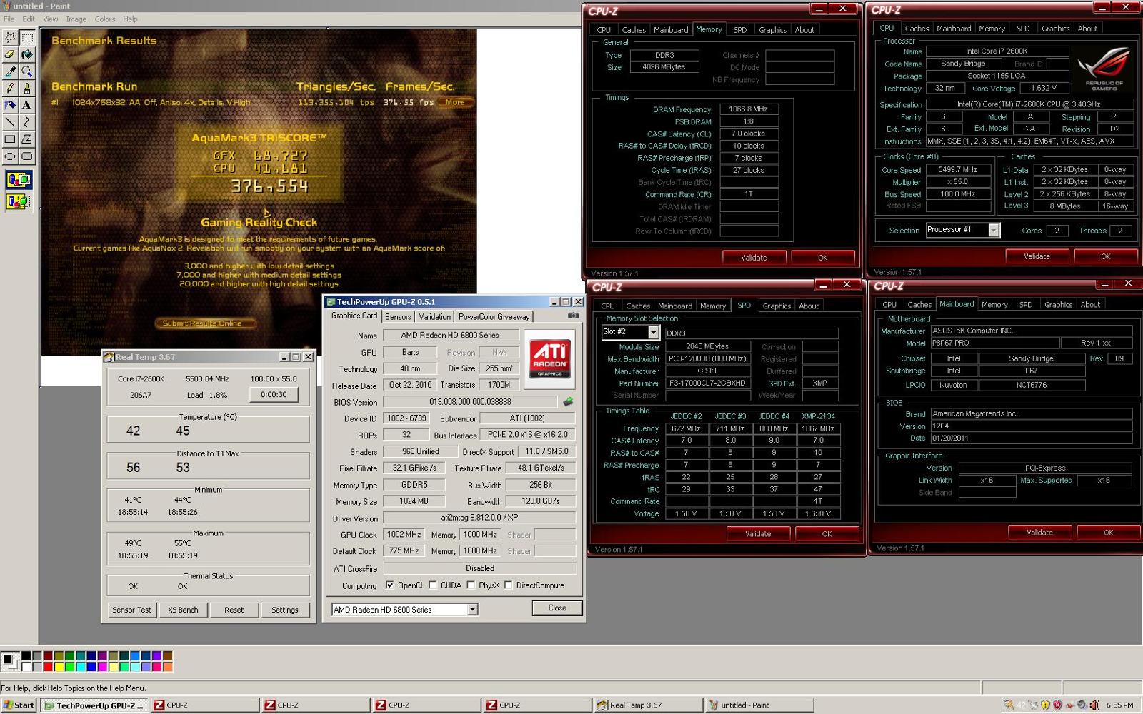
Task: Switch to Real Temp 3.67 taskbar item
Action: click(x=647, y=705)
